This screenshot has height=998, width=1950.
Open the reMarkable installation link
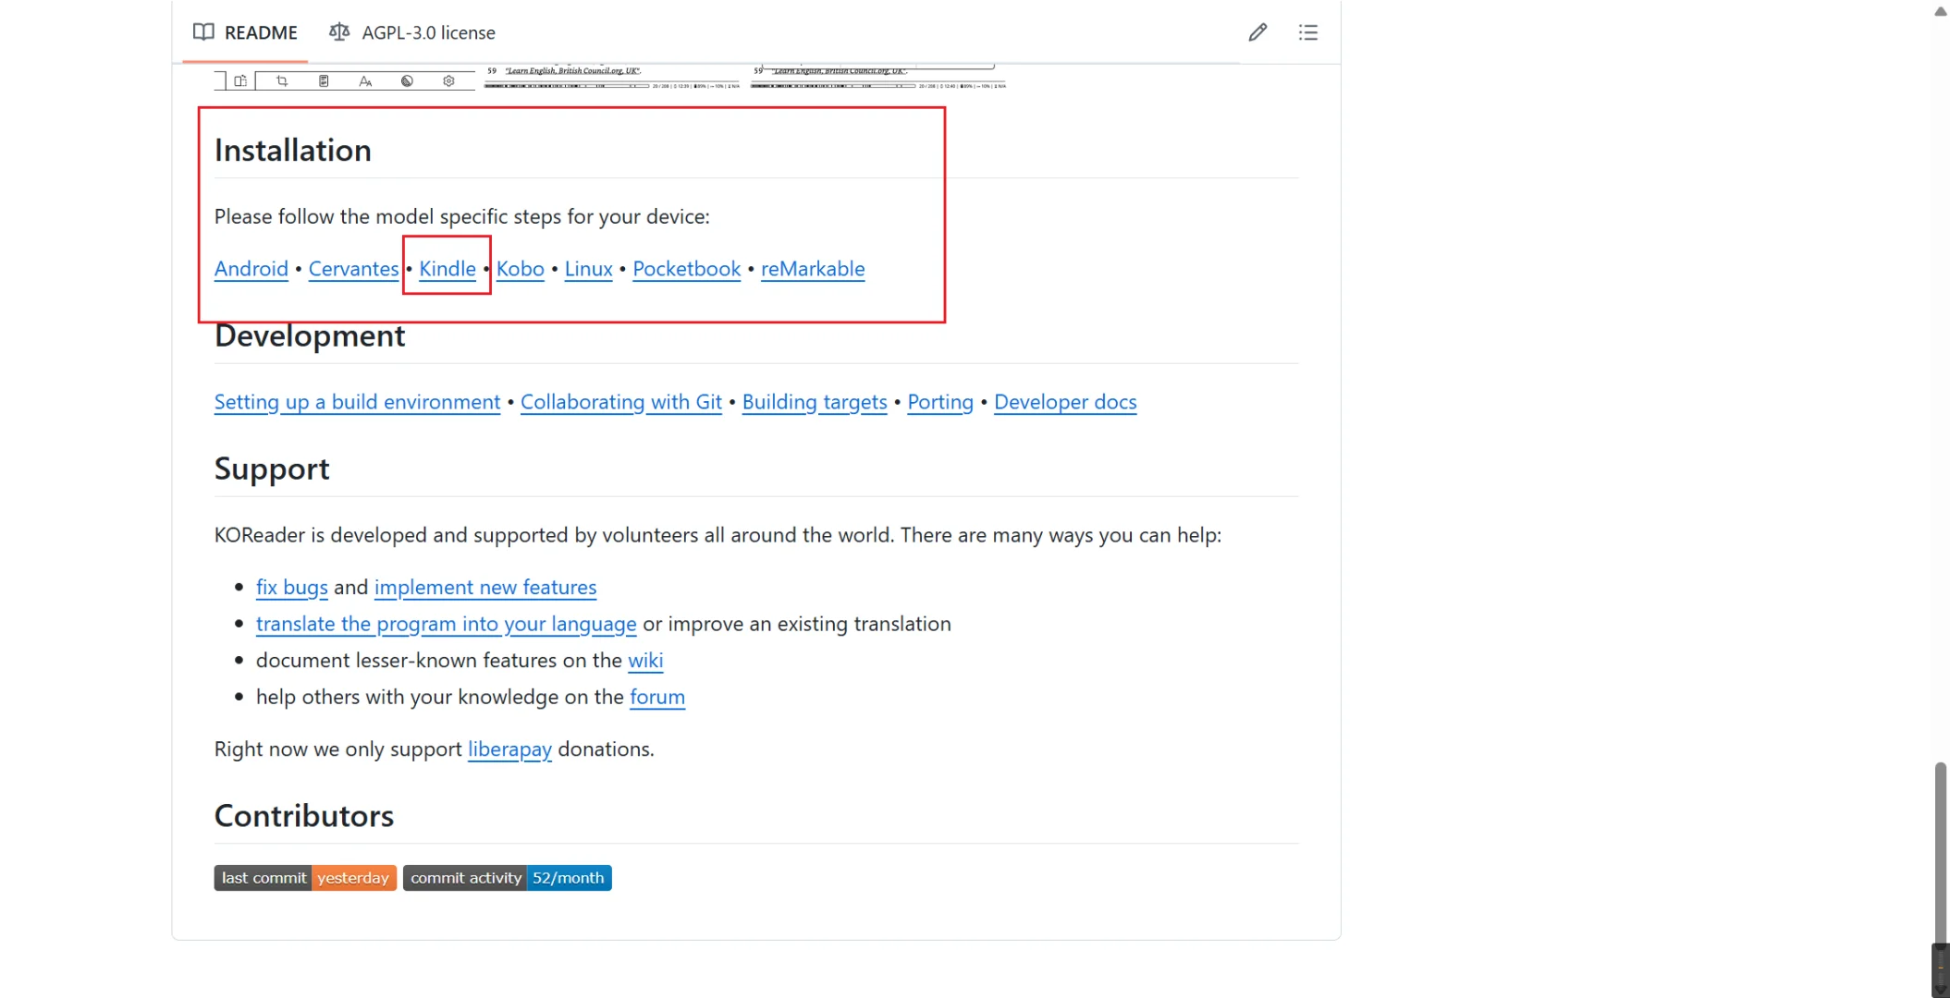tap(813, 269)
